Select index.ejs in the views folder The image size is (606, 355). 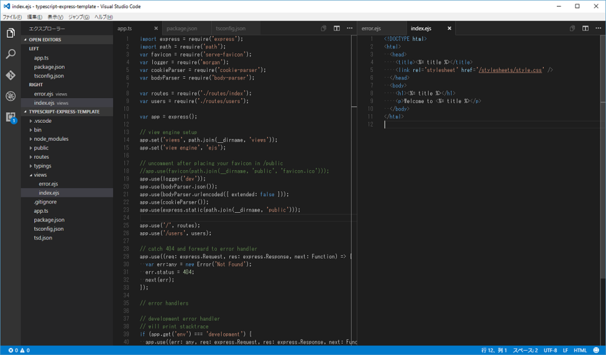coord(67,193)
